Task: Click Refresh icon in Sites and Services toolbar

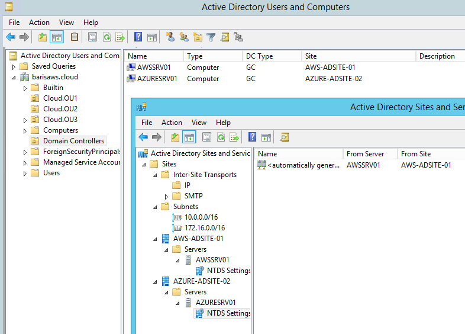Action: (221, 137)
